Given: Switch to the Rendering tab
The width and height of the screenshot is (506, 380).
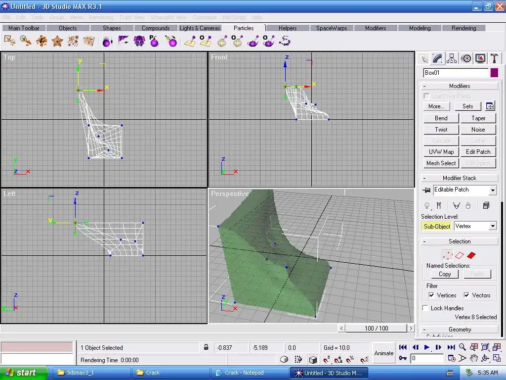Looking at the screenshot, I should tap(464, 28).
